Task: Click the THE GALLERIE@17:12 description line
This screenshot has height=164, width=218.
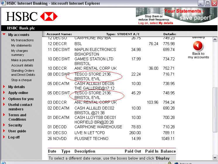Action: click(94, 88)
